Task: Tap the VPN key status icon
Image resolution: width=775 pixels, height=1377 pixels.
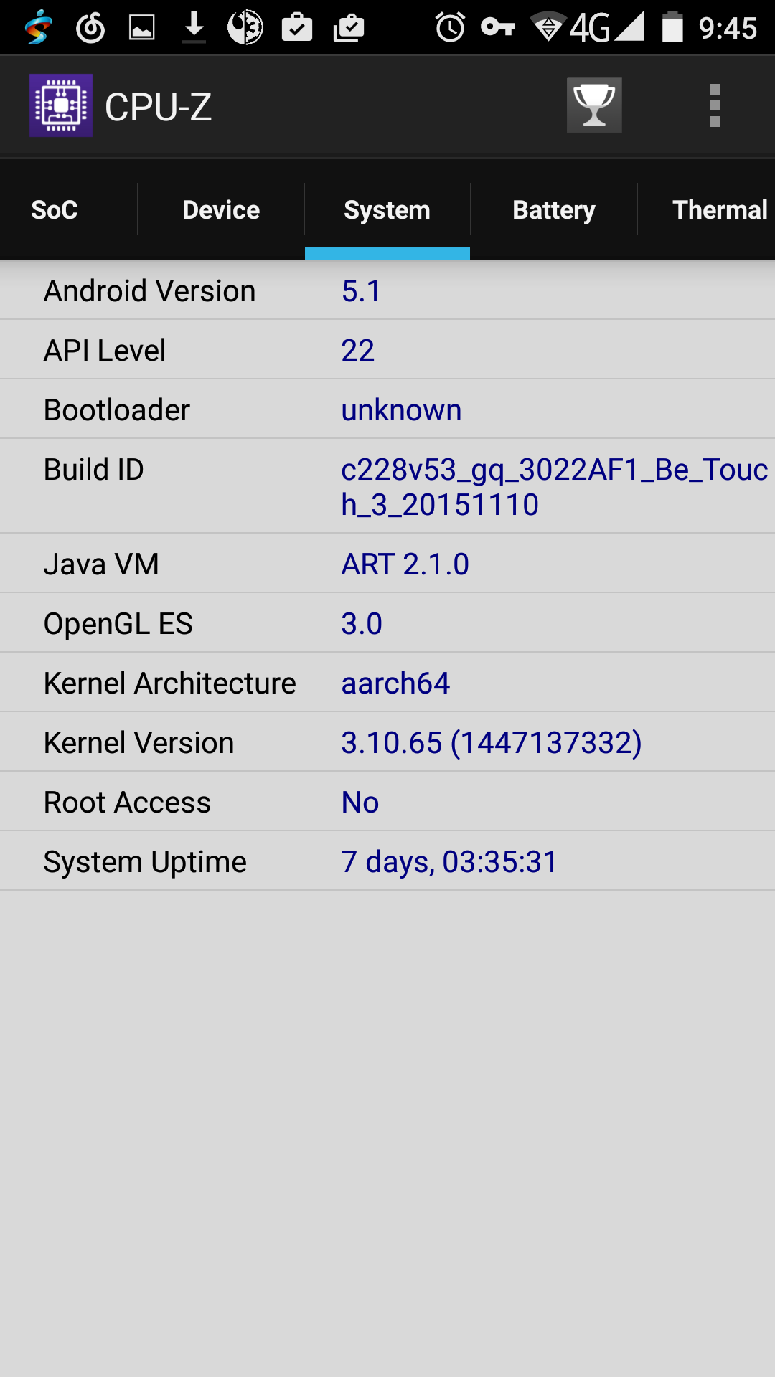Action: click(x=498, y=27)
